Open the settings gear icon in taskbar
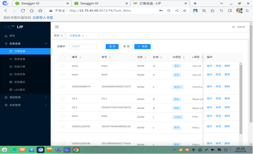The width and height of the screenshot is (253, 154). click(58, 150)
